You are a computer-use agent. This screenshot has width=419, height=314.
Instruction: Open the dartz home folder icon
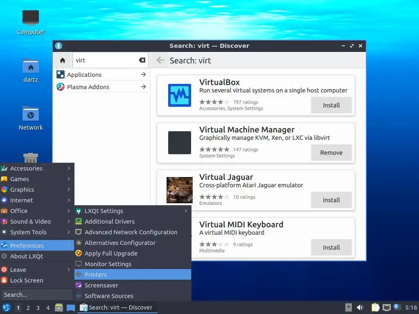tap(31, 66)
